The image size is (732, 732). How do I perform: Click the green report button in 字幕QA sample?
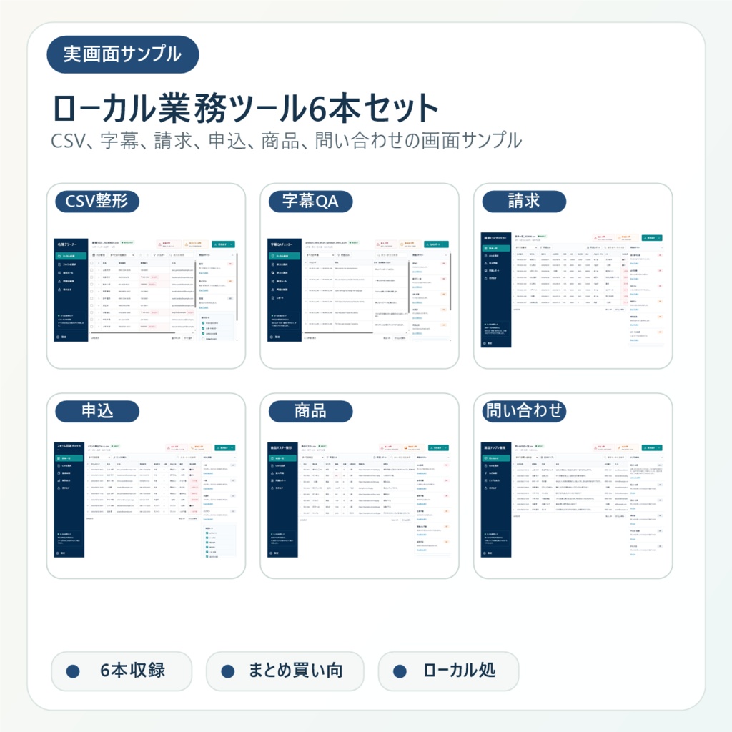436,244
